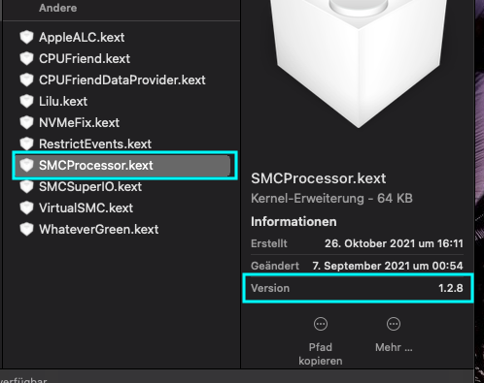The width and height of the screenshot is (484, 383).
Task: Click the Version value 1.2.8
Action: [x=451, y=288]
